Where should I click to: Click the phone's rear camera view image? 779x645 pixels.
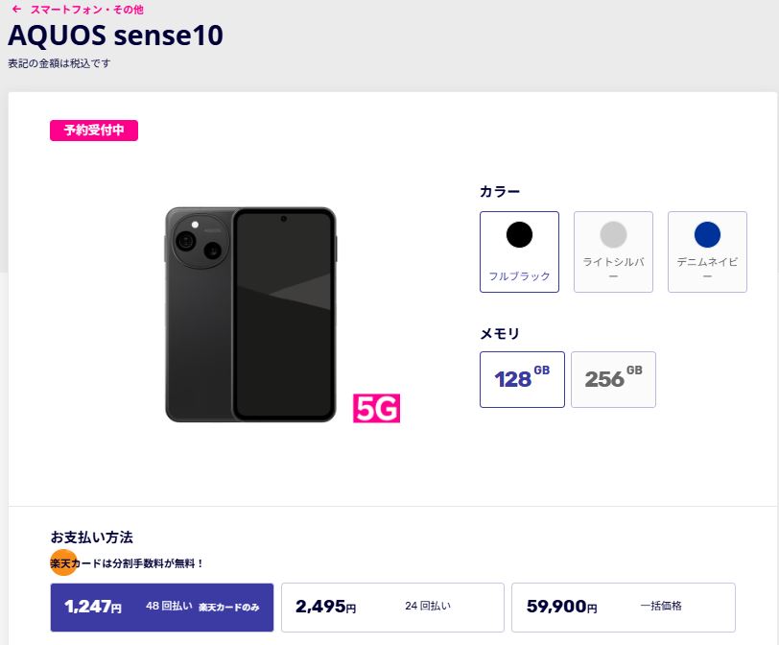(x=200, y=313)
